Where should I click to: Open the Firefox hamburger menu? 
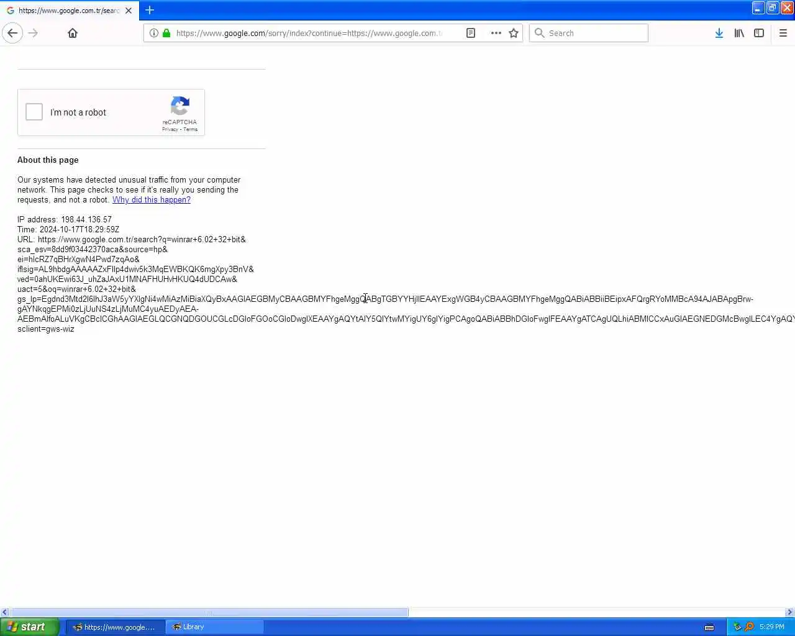783,33
